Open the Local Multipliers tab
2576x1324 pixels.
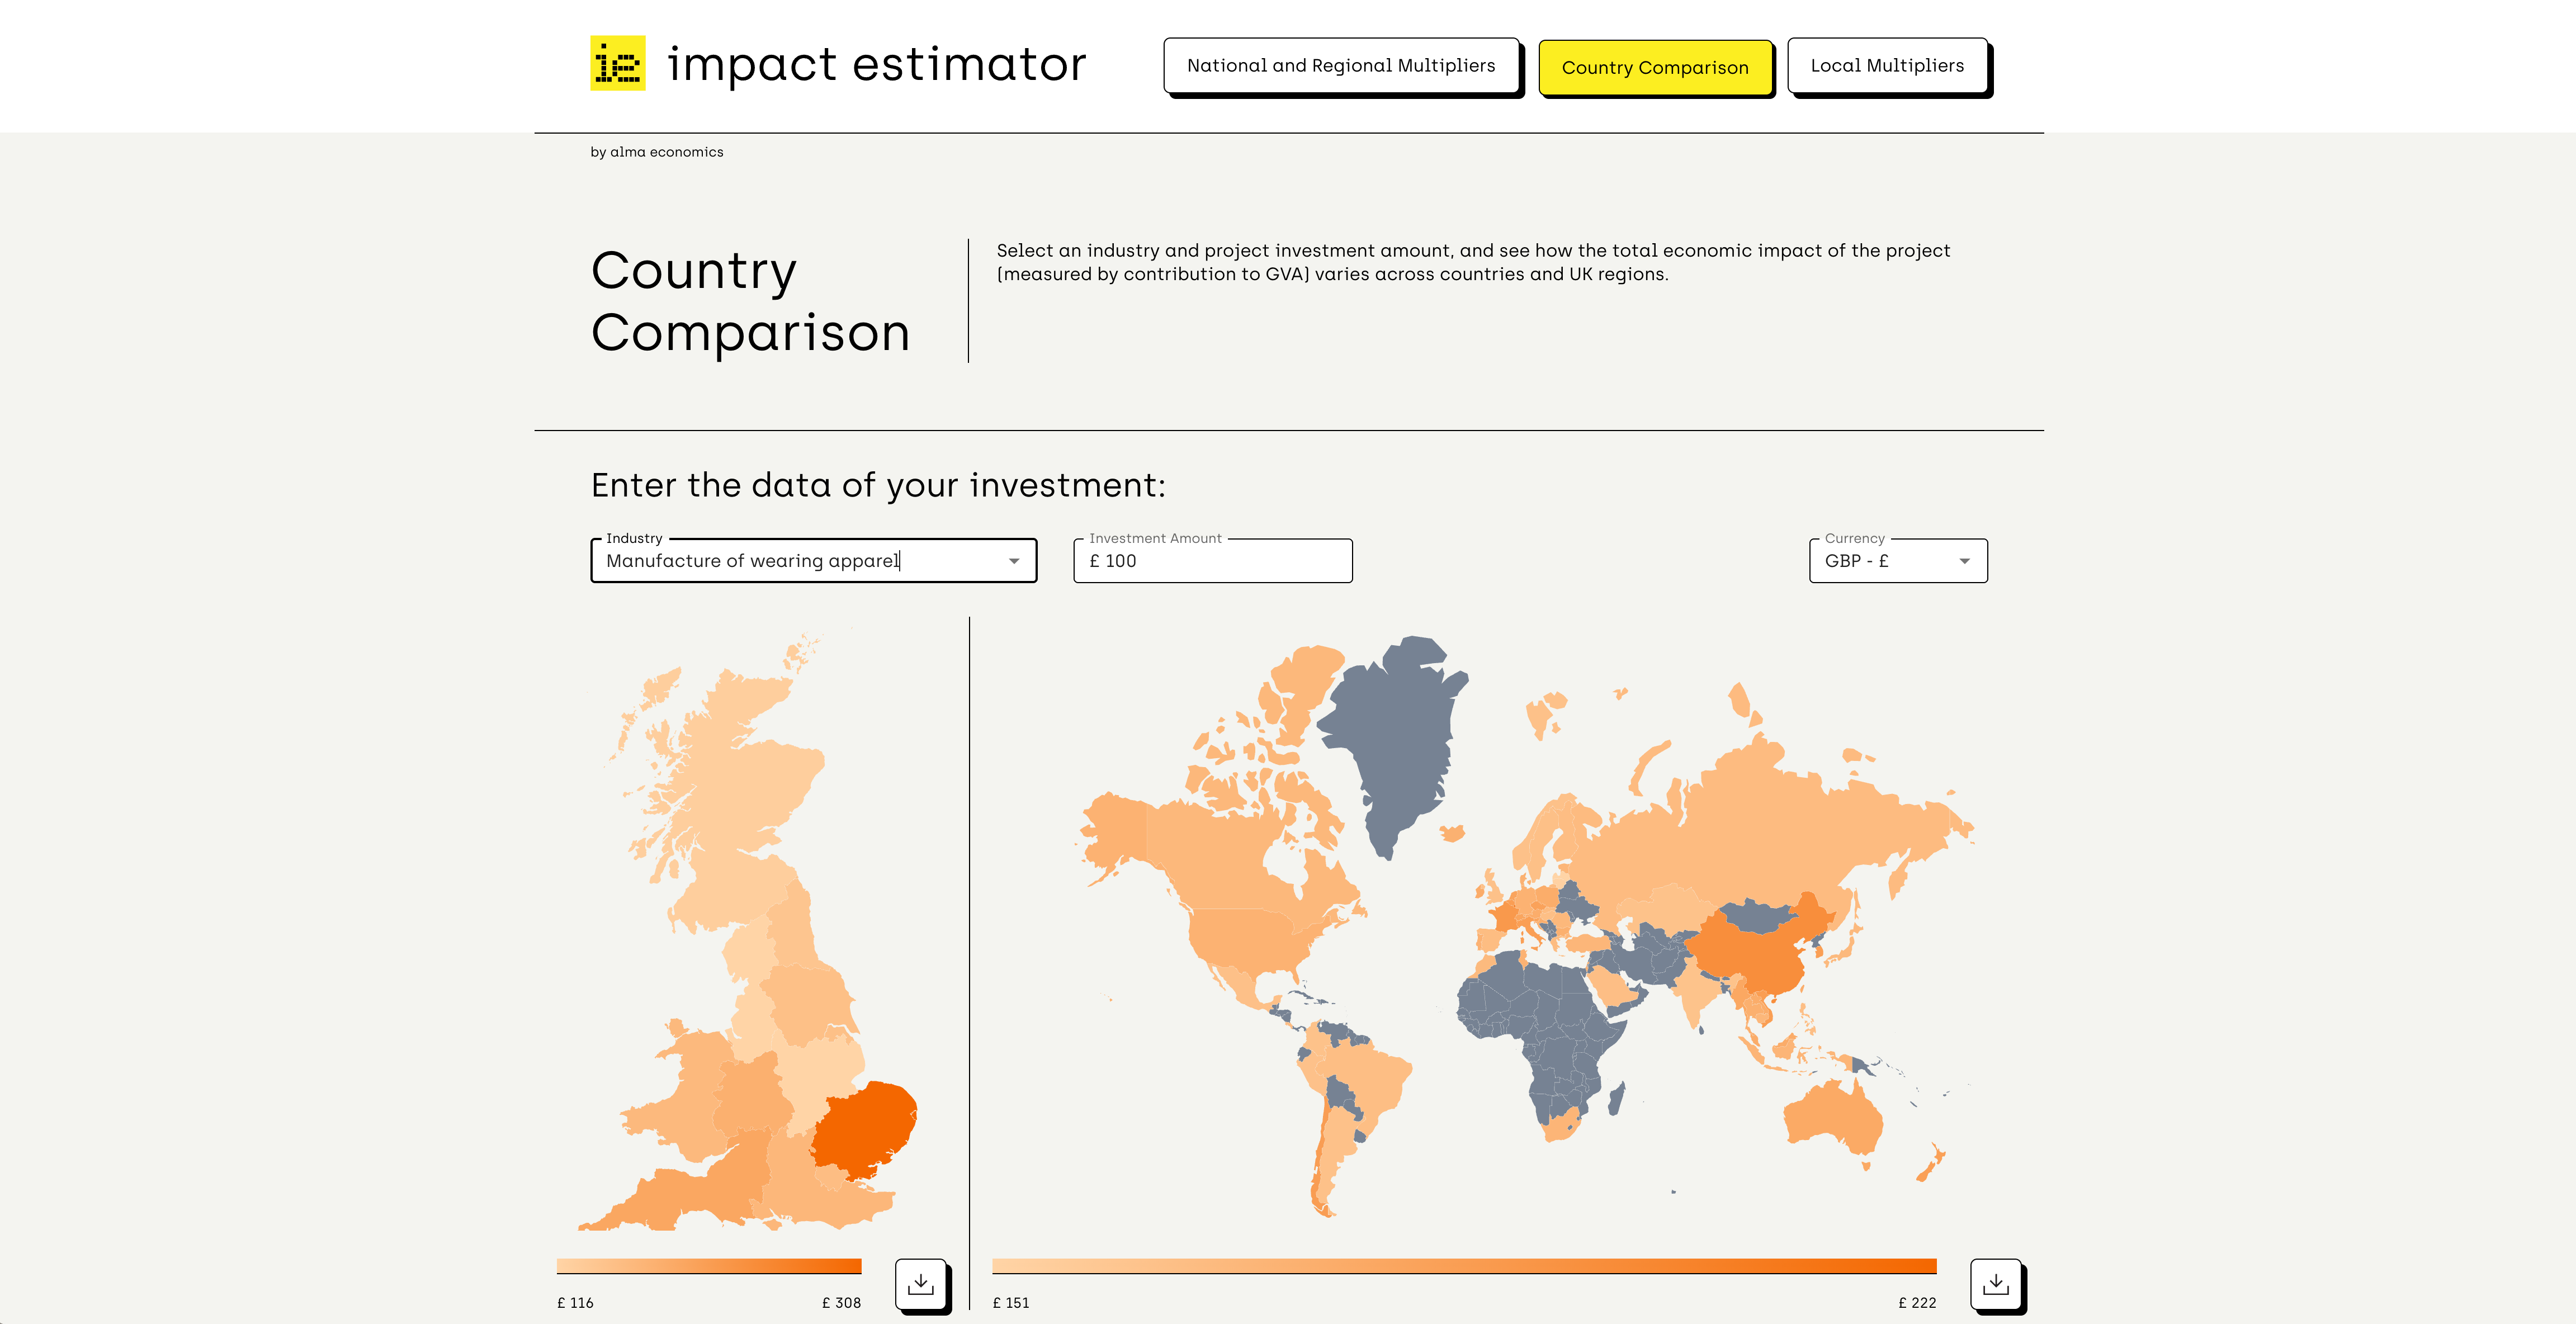1886,66
